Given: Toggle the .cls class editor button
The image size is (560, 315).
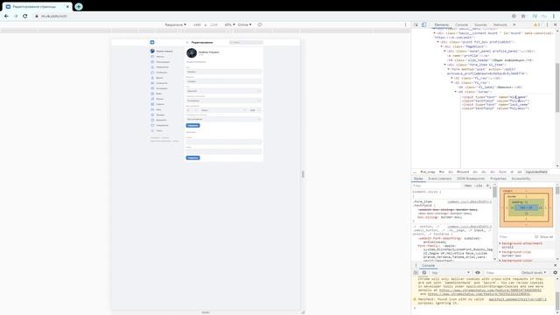Looking at the screenshot, I should (479, 185).
